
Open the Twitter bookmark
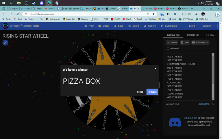(7, 19)
